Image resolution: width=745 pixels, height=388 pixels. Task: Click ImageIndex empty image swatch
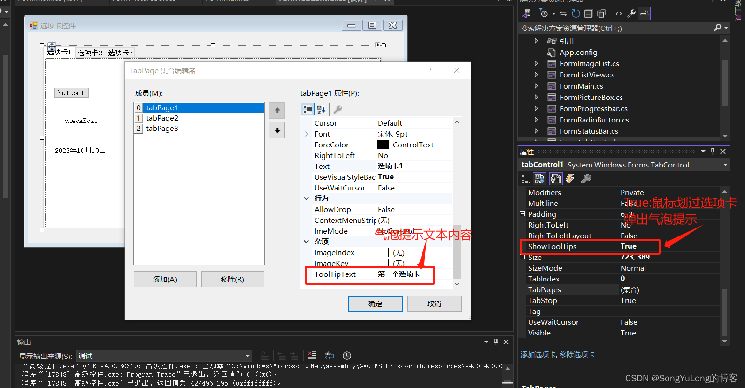[x=383, y=253]
